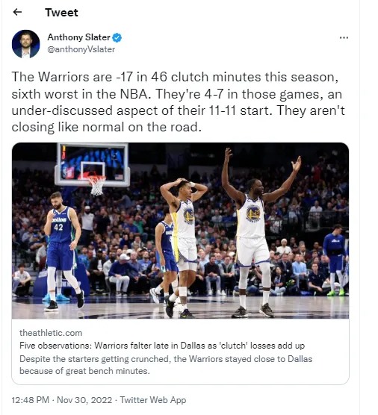378x415 pixels.
Task: Open Anthony Slater's profile picture
Action: (x=25, y=44)
